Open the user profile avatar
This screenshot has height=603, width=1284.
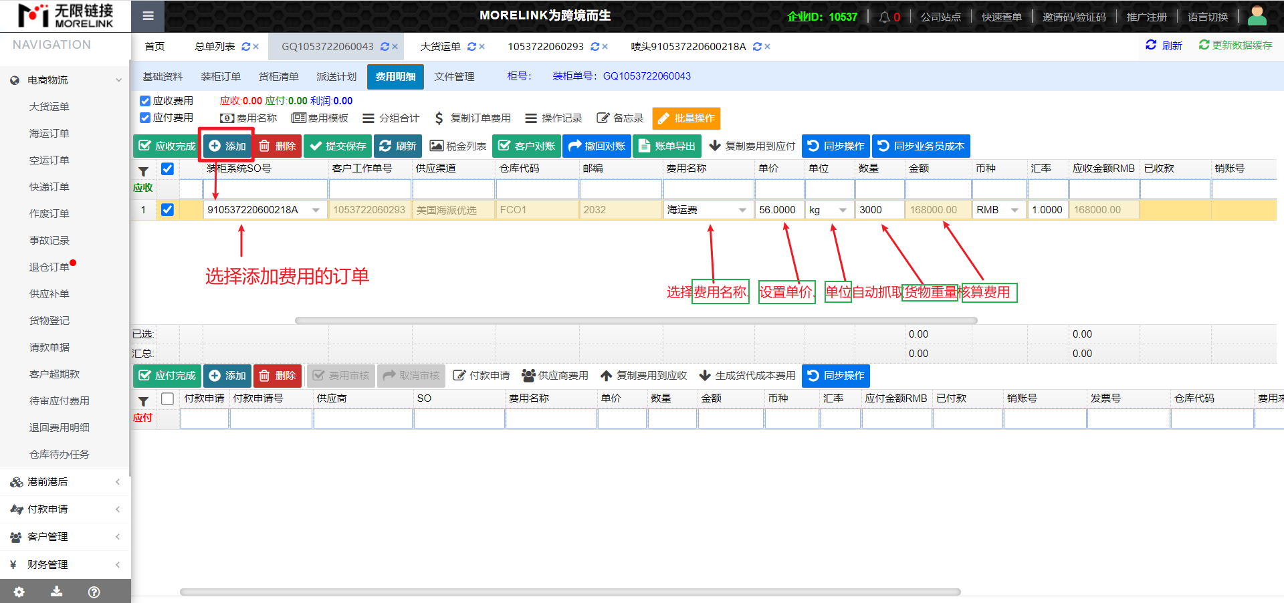tap(1257, 16)
